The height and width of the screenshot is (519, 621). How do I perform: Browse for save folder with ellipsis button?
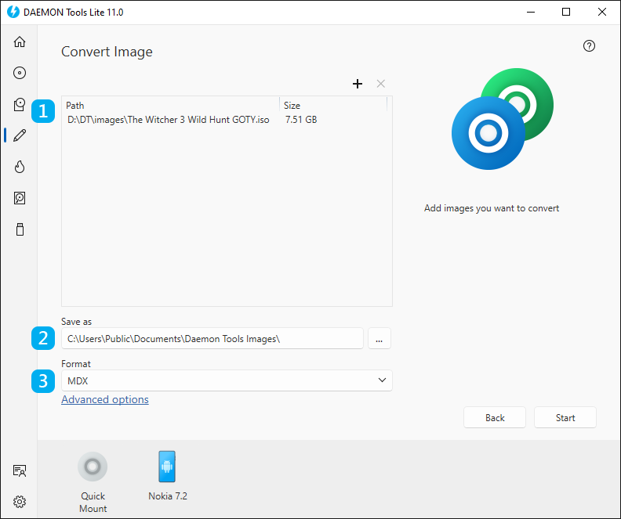379,338
